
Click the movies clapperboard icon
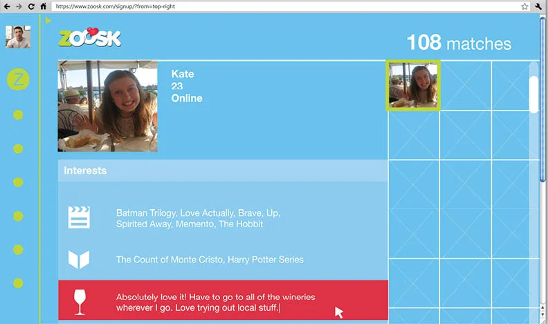coord(79,217)
